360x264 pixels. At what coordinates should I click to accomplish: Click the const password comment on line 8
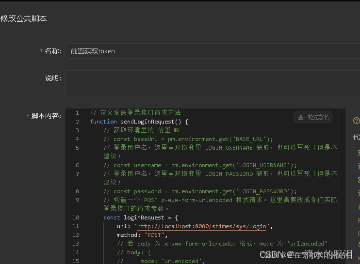[x=200, y=191]
